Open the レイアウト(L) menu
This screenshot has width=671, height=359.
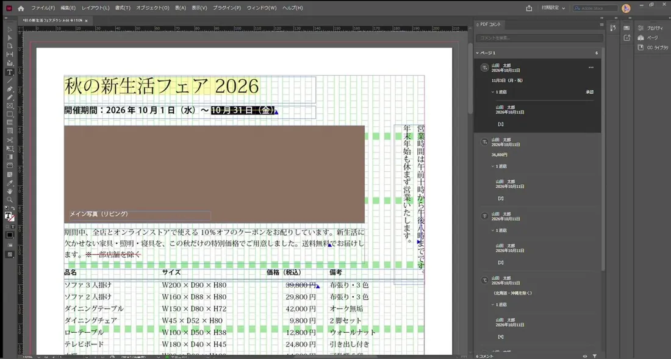[95, 8]
